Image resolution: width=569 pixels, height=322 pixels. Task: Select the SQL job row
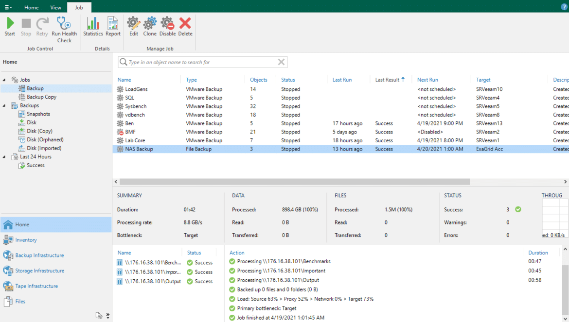(x=341, y=98)
